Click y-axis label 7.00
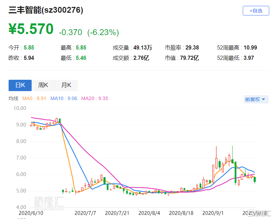Image resolution: width=273 pixels, height=219 pixels. (x=21, y=158)
